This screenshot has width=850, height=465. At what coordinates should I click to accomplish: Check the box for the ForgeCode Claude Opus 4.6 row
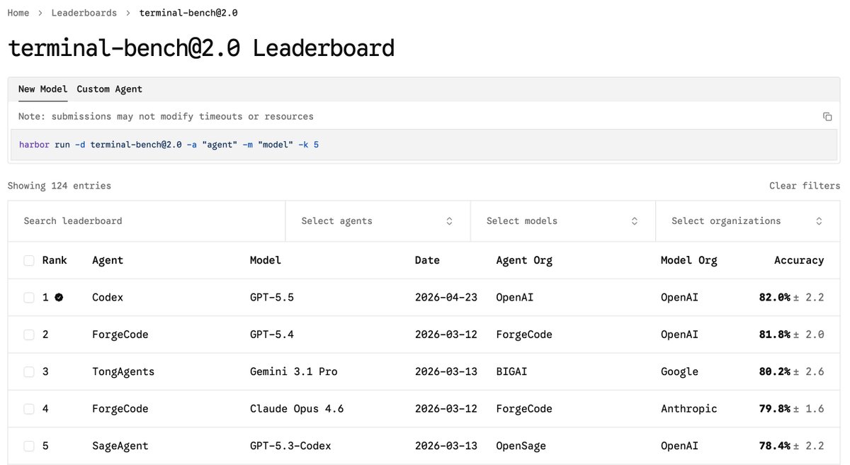tap(29, 409)
